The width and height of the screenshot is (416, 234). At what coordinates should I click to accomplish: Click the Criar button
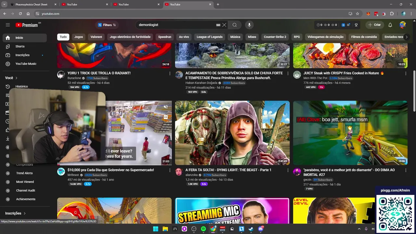click(374, 25)
